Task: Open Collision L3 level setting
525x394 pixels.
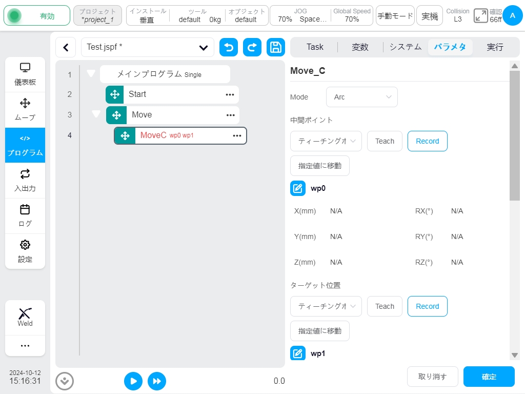Action: click(458, 16)
